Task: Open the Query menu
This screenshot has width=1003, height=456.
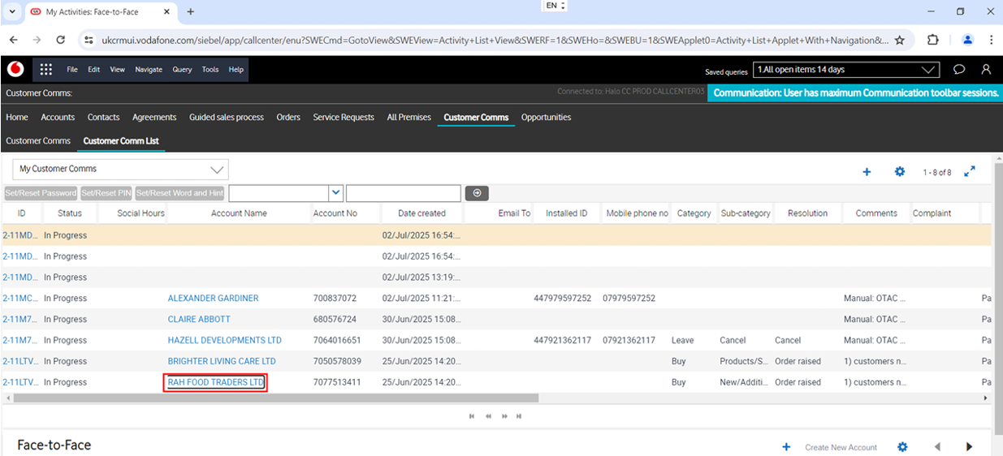Action: (182, 70)
